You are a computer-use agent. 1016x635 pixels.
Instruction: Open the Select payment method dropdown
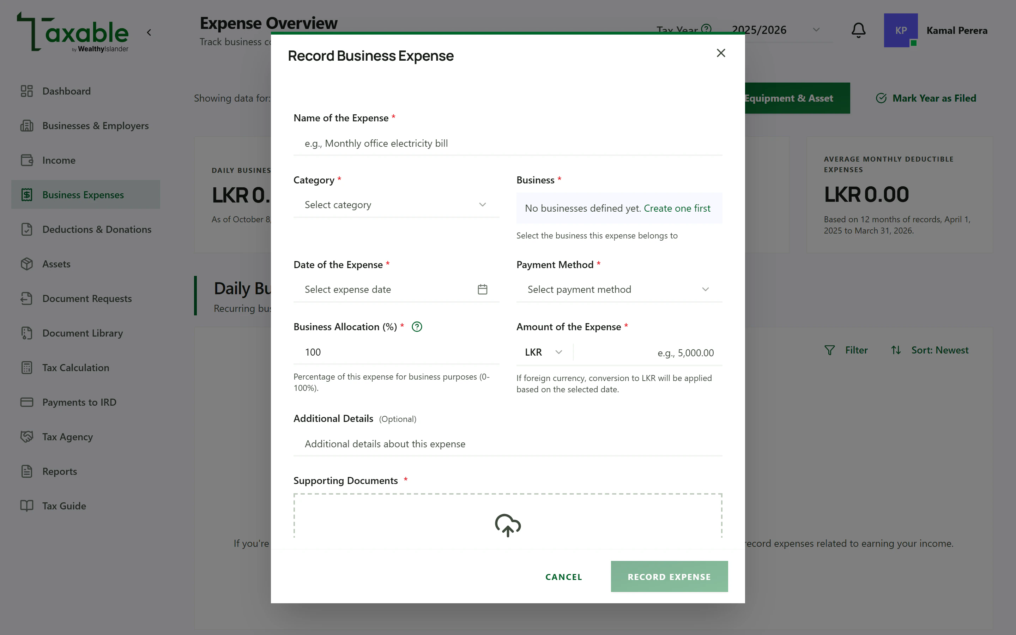(x=619, y=289)
